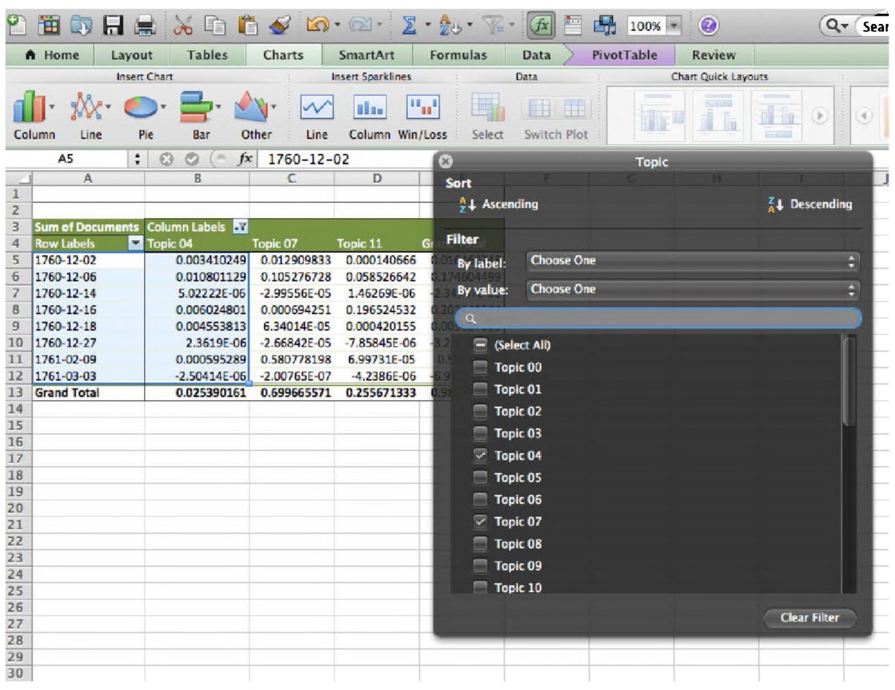Viewport: 895px width, 690px height.
Task: Expand the undo history dropdown arrow
Action: pos(337,25)
